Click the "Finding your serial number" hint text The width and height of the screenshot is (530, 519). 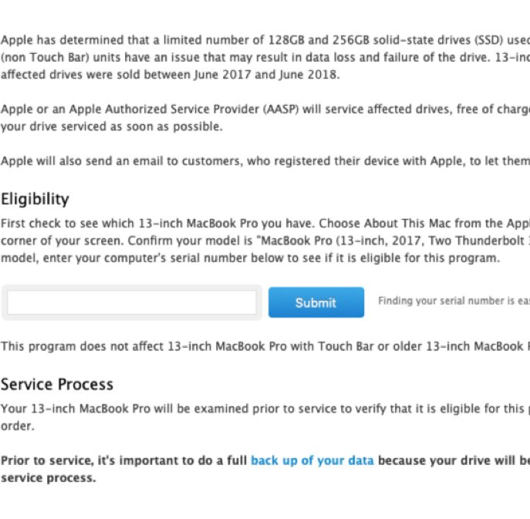452,302
